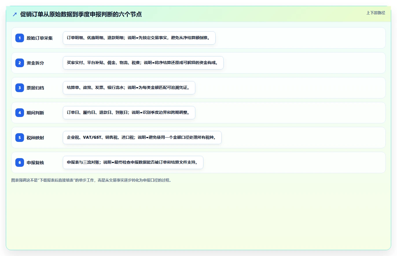Screen dimensions: 397x256
Task: Click the arrow icon beside the title
Action: point(15,14)
